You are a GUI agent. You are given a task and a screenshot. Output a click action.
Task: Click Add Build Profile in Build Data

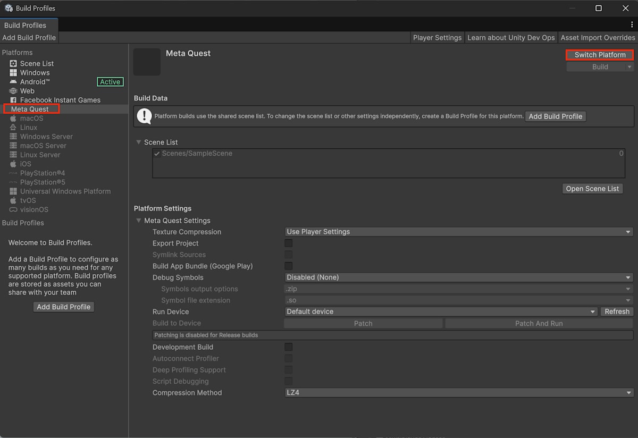pos(556,116)
